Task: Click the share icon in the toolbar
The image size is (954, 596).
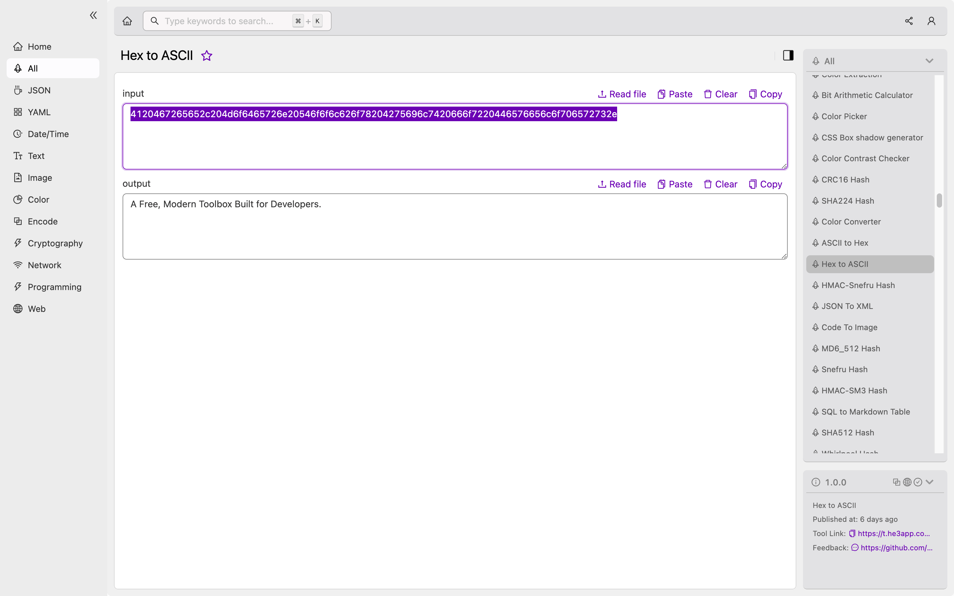Action: point(909,21)
